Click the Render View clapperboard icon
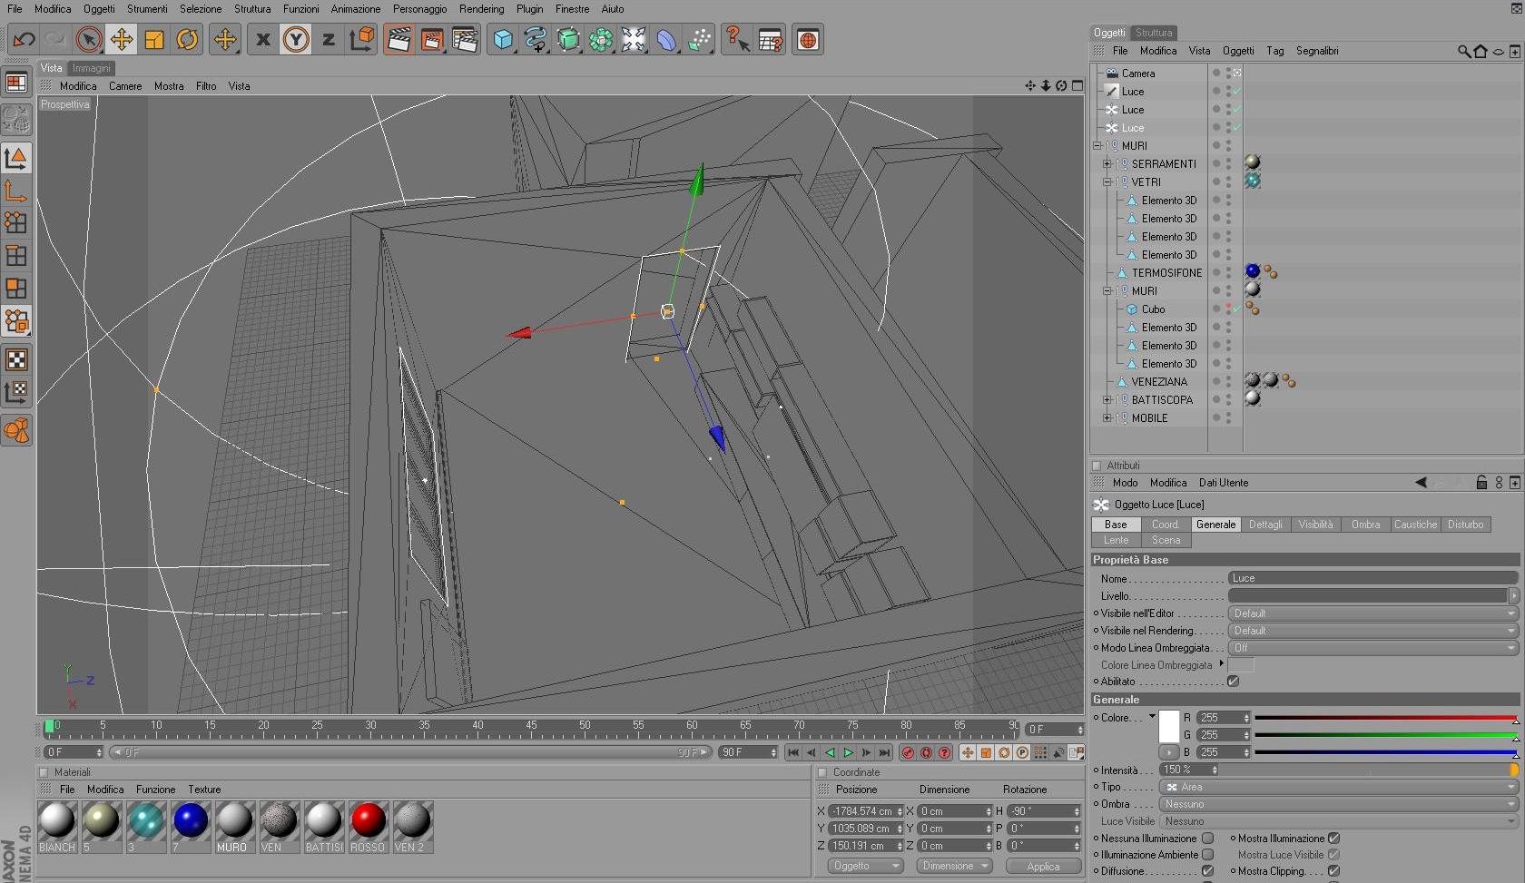 [x=398, y=39]
